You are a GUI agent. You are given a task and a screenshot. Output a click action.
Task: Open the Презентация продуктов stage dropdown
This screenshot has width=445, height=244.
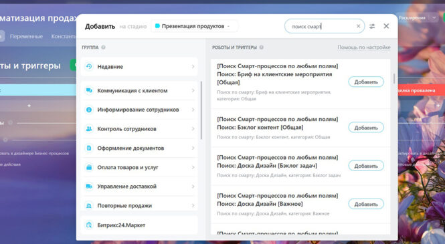pos(195,26)
